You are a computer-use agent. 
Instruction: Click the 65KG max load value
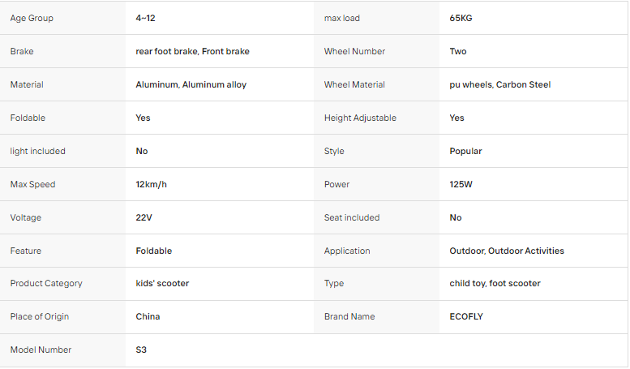tap(461, 18)
